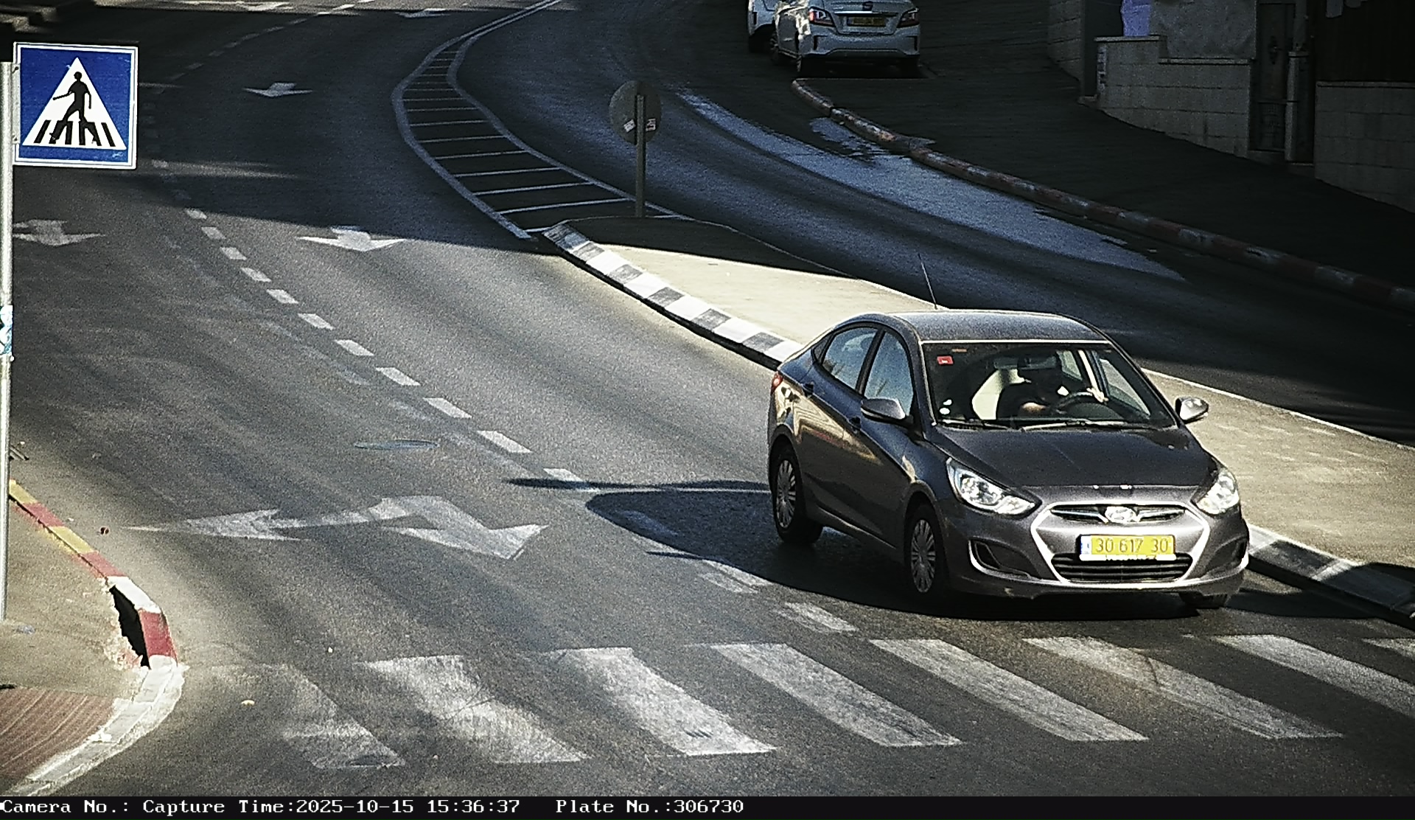The height and width of the screenshot is (820, 1415).
Task: Click the Plate No. 306730 overlay text
Action: click(649, 807)
